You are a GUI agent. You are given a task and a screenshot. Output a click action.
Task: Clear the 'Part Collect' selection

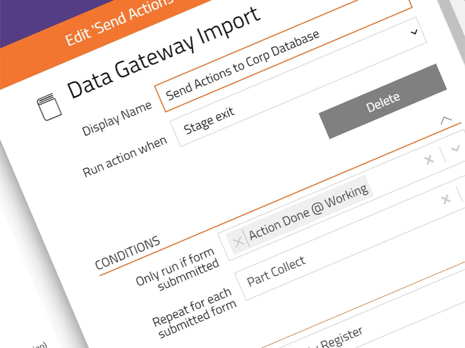point(445,199)
